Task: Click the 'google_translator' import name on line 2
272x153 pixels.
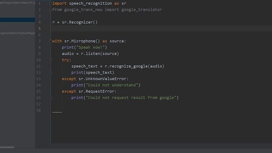Action: click(142, 10)
